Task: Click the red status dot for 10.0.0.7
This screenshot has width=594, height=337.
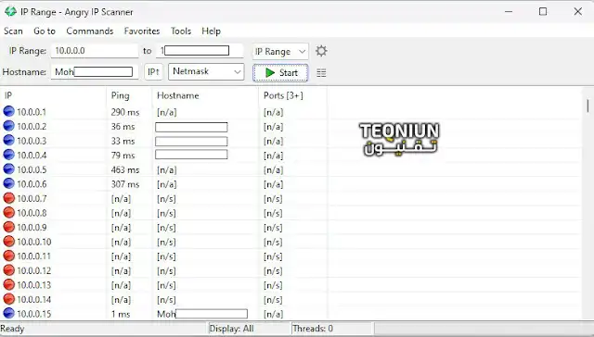Action: [8, 198]
